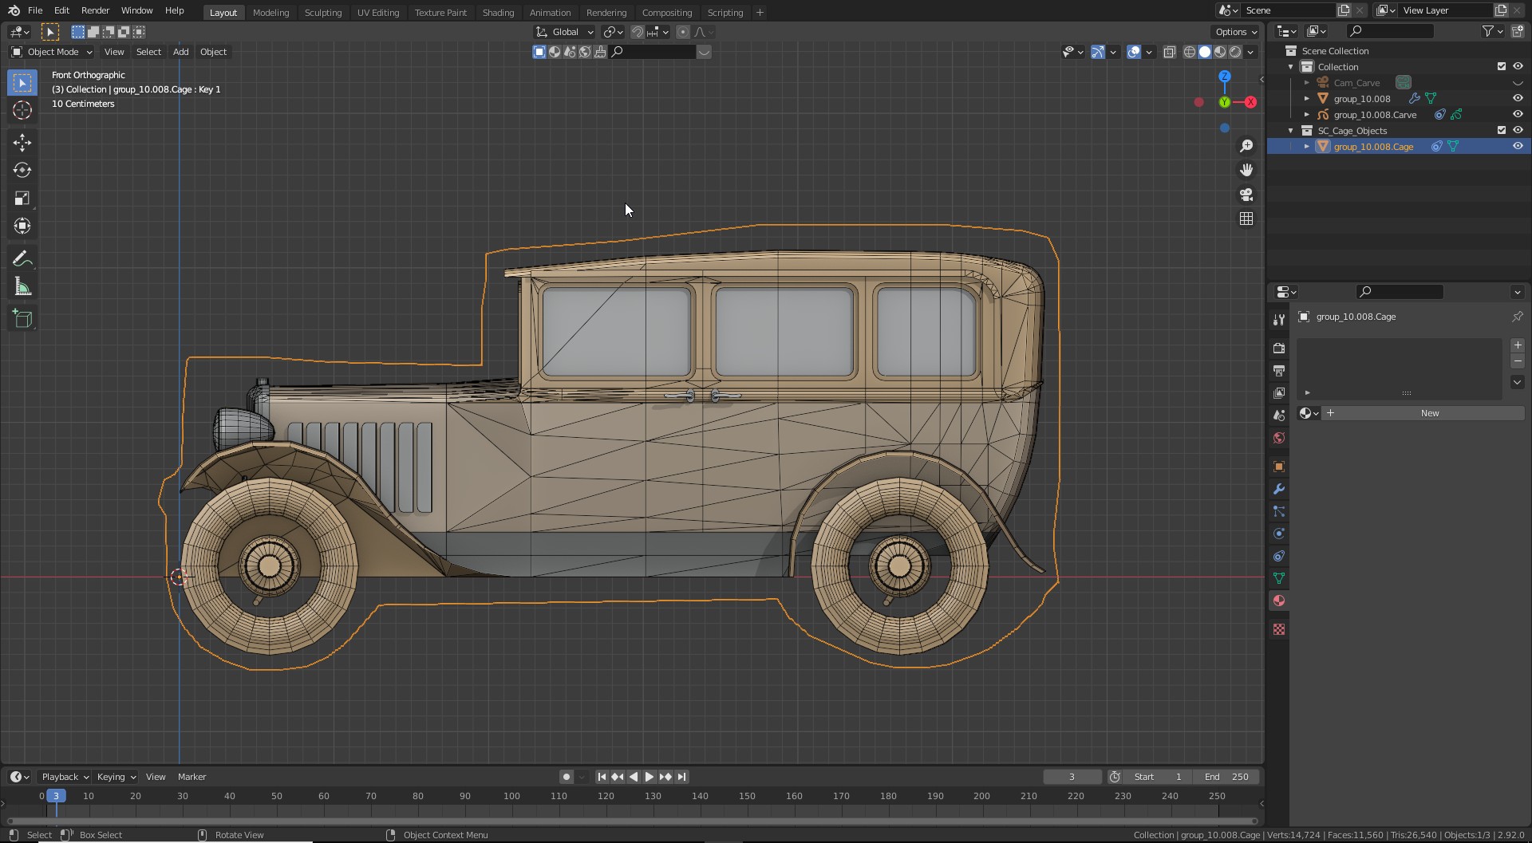Image resolution: width=1532 pixels, height=843 pixels.
Task: Click the pan view hand icon
Action: [1246, 170]
